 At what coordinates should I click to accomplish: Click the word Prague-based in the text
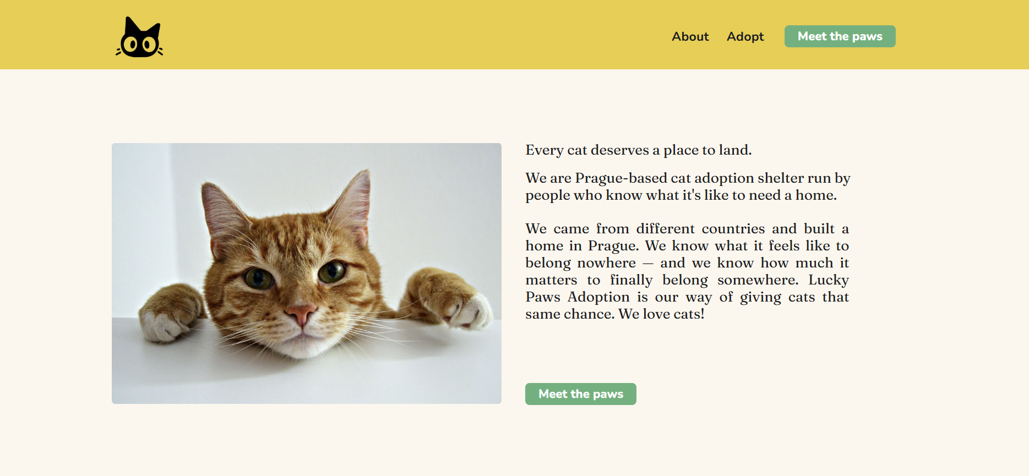coord(620,178)
